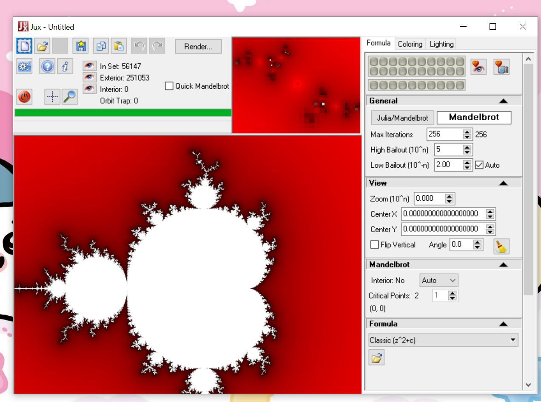Collapse the General section
This screenshot has height=402, width=541.
(x=503, y=101)
